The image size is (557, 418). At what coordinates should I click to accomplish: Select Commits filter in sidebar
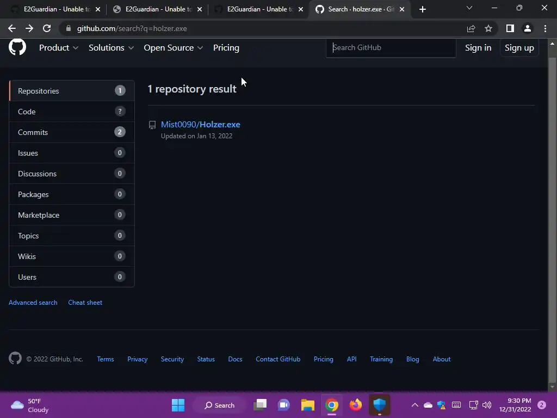coord(72,132)
